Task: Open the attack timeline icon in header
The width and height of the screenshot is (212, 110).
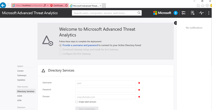Action: pos(184,13)
